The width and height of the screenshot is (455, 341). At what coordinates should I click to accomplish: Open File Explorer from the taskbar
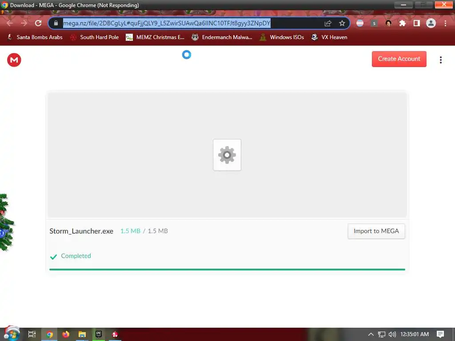point(82,334)
